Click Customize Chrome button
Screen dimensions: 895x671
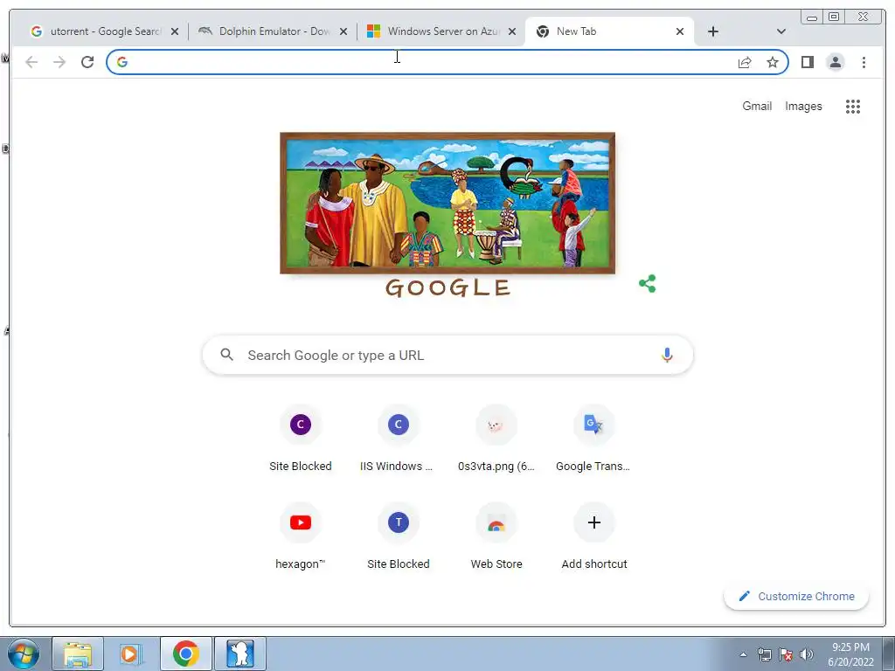coord(796,596)
